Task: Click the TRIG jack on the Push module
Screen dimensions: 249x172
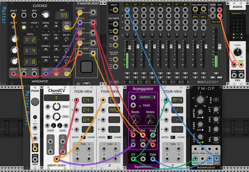Action: 35,149
